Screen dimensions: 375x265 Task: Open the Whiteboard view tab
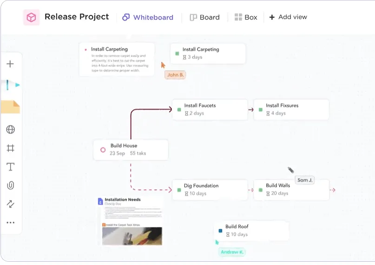click(x=148, y=17)
